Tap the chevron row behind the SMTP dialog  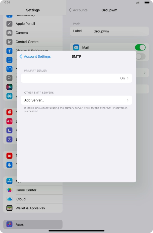pyautogui.click(x=142, y=73)
